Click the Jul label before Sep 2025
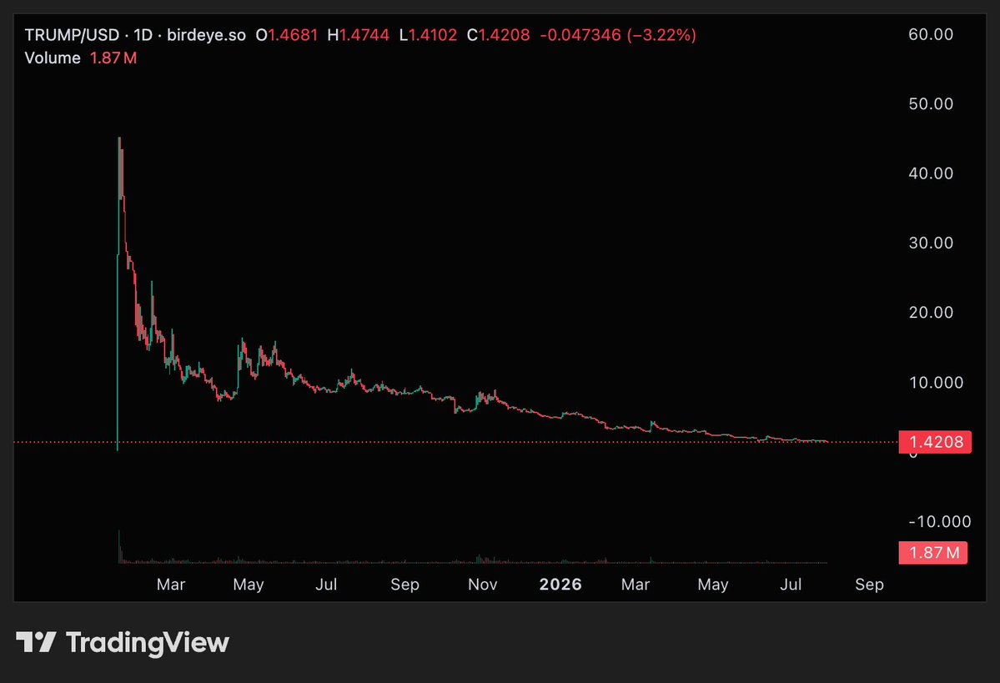The image size is (1000, 683). [x=326, y=585]
